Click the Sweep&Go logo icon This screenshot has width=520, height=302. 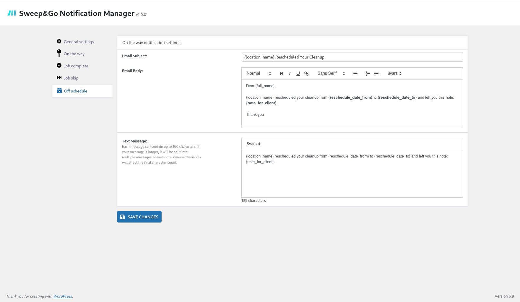coord(12,13)
